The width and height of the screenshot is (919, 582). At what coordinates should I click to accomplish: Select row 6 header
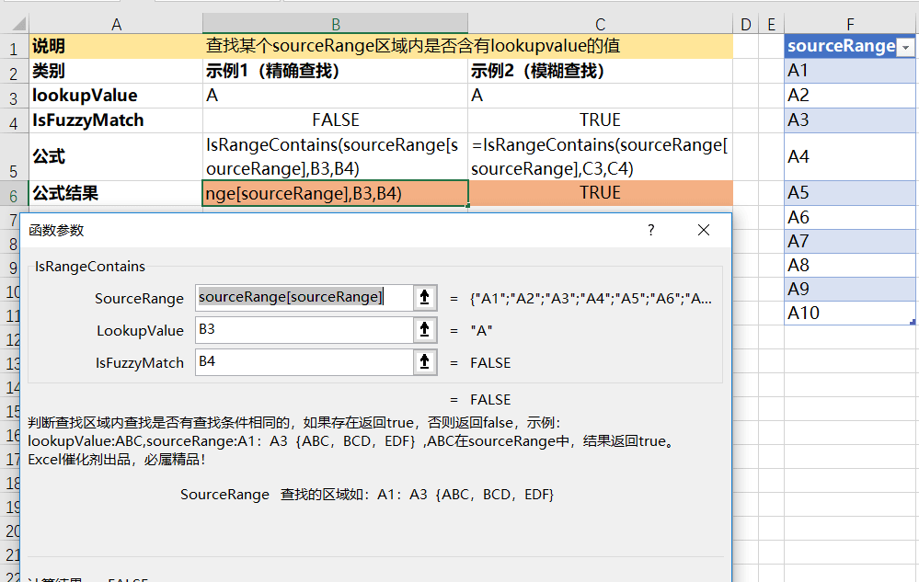14,194
